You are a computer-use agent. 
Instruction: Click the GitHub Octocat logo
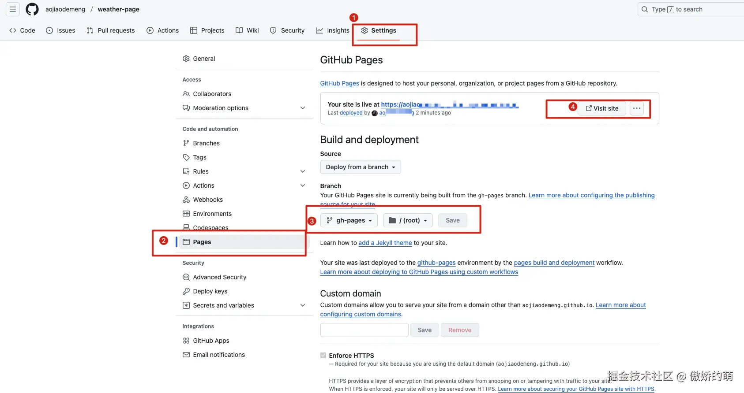(x=32, y=9)
